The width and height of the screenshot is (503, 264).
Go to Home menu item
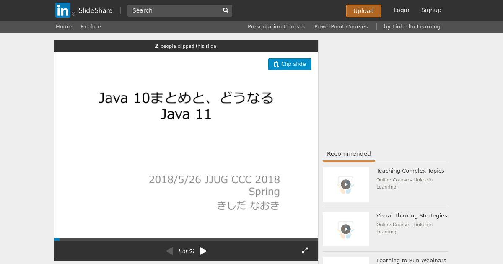click(64, 26)
